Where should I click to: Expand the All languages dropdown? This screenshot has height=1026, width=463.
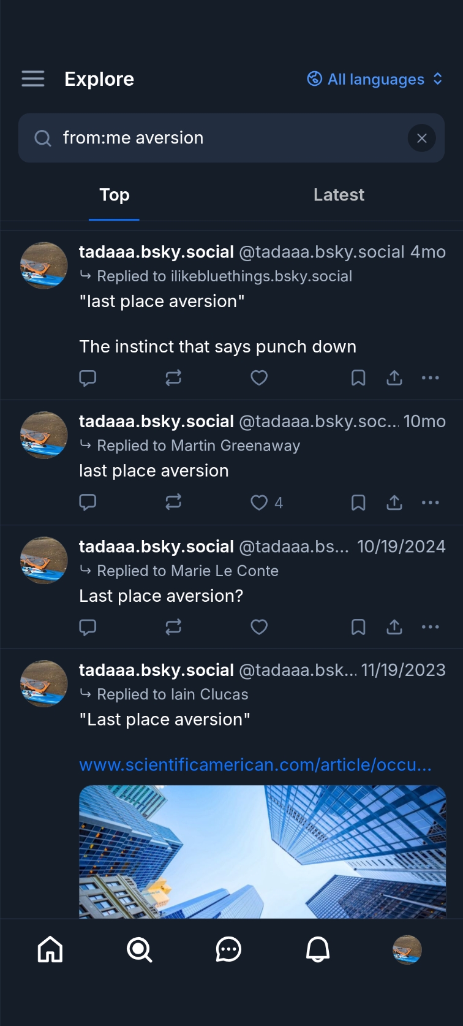point(375,79)
